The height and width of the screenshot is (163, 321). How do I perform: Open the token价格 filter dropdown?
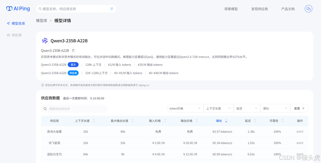click(185, 108)
